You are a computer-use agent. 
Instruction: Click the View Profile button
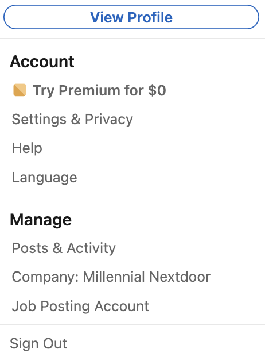(131, 17)
